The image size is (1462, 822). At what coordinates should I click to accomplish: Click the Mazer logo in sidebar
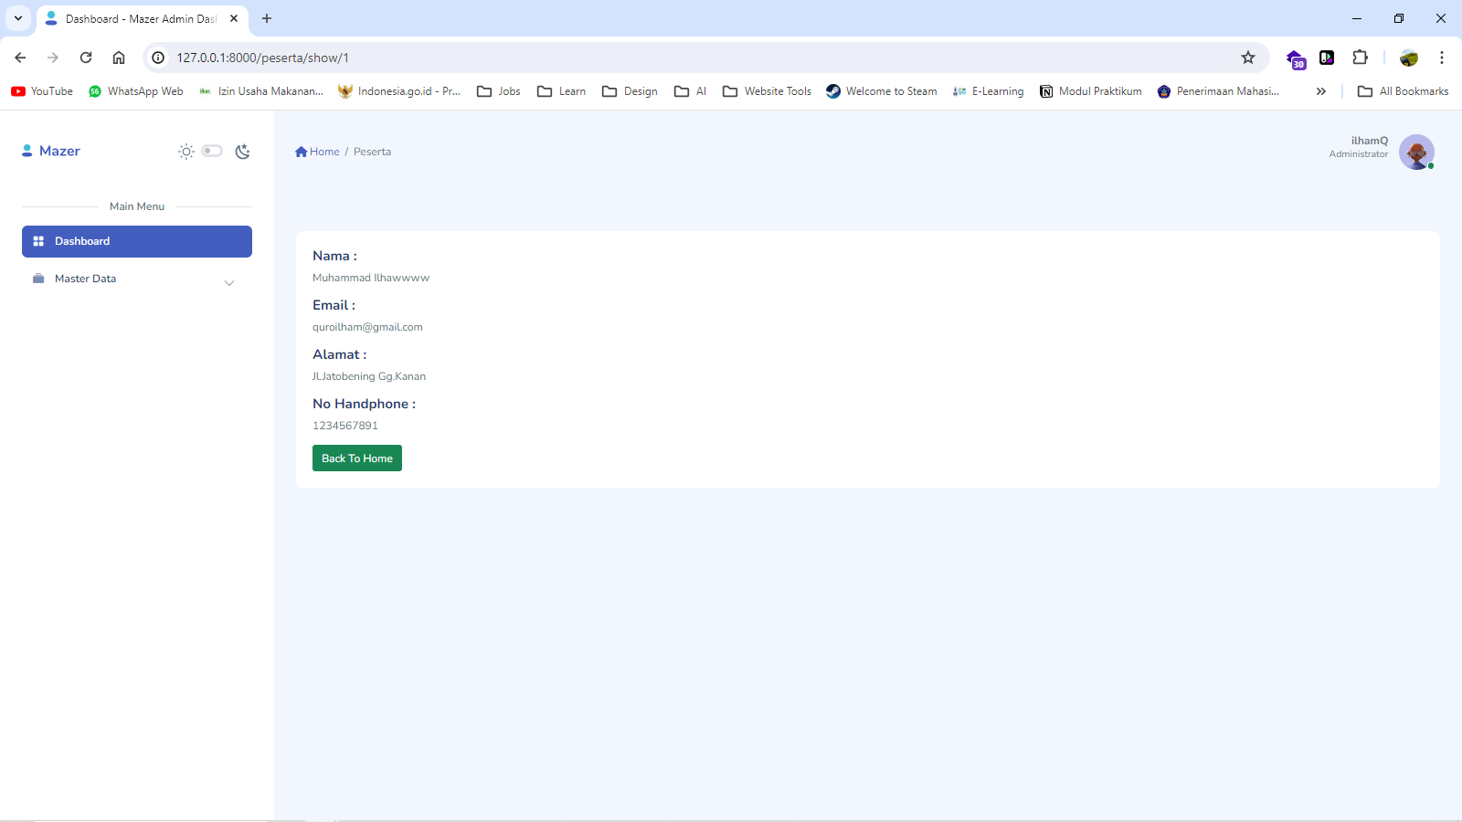point(51,151)
